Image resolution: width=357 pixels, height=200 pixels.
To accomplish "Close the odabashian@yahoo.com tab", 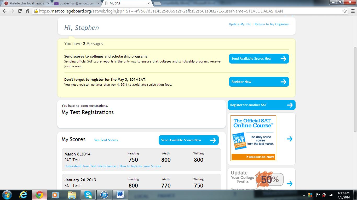I will (x=98, y=3).
